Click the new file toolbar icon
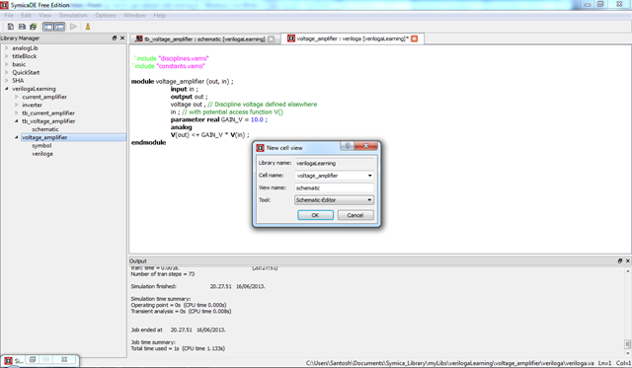Image resolution: width=632 pixels, height=368 pixels. pyautogui.click(x=11, y=27)
